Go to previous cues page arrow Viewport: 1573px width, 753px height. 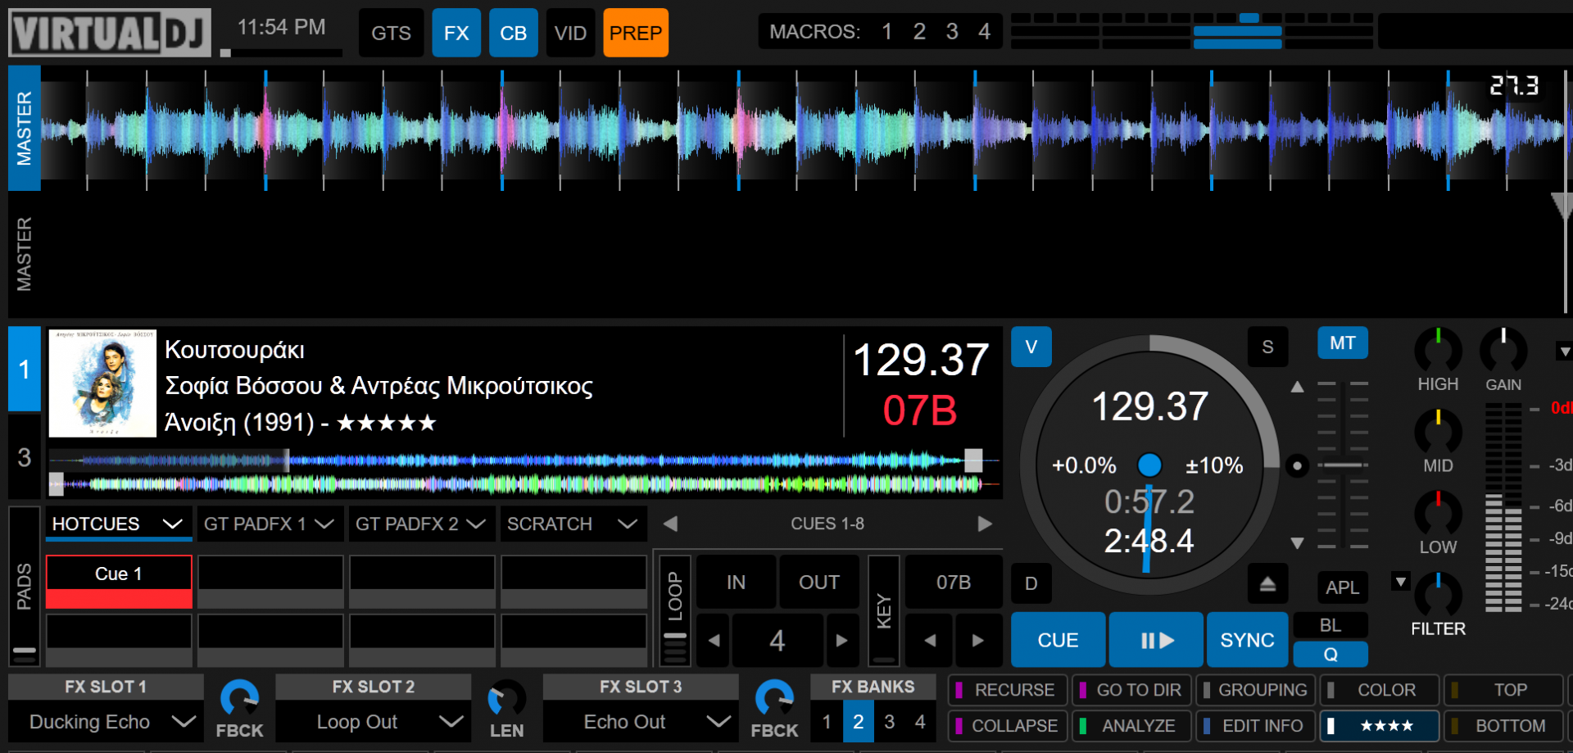(x=670, y=524)
